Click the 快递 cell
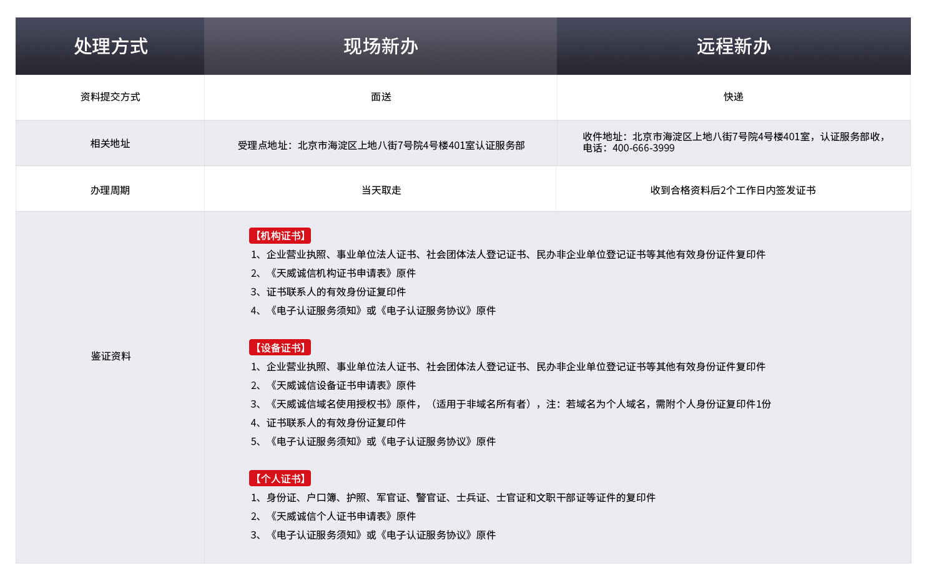Image resolution: width=929 pixels, height=581 pixels. pyautogui.click(x=734, y=97)
